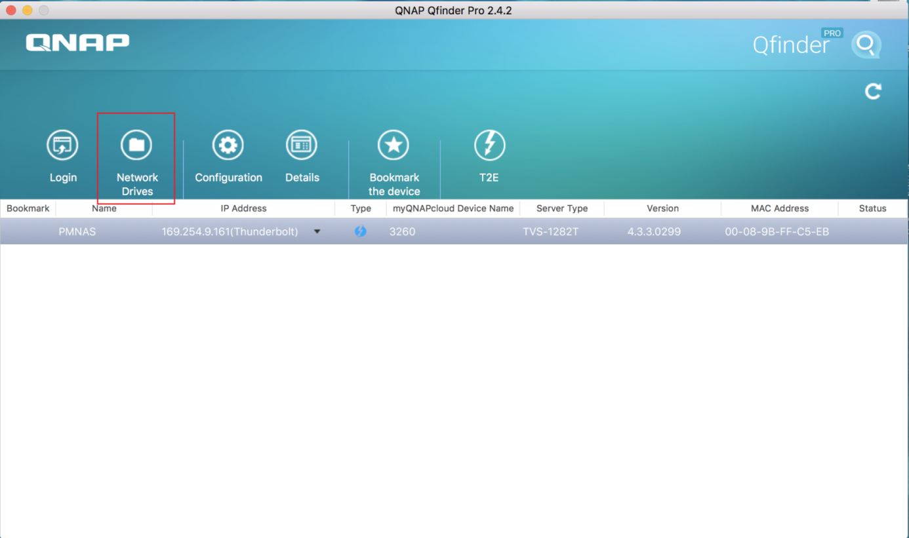Click the Qfinder search magnifier icon
909x538 pixels.
(866, 45)
